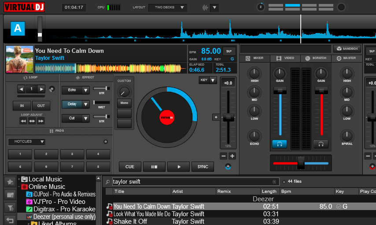Switch to the SCRATCH tab

(316, 58)
